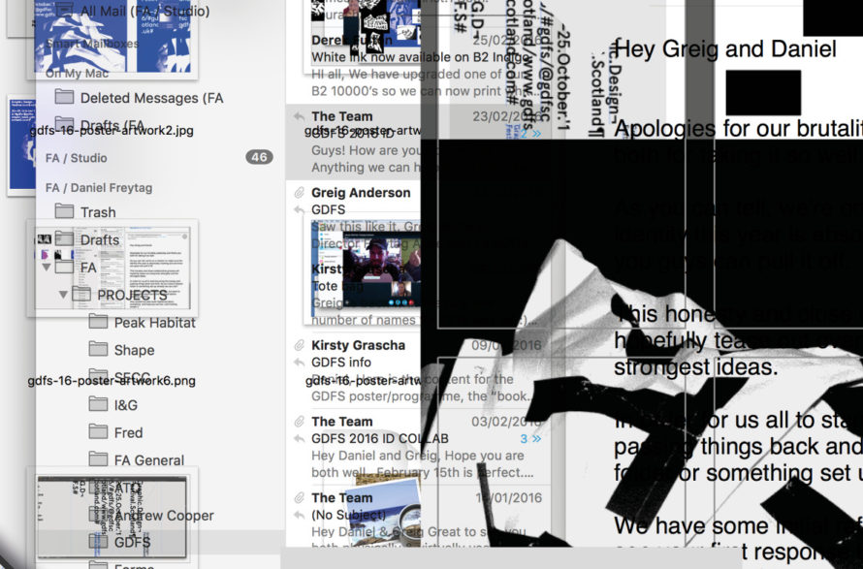
Task: Click the All Mail folder icon
Action: (x=64, y=10)
